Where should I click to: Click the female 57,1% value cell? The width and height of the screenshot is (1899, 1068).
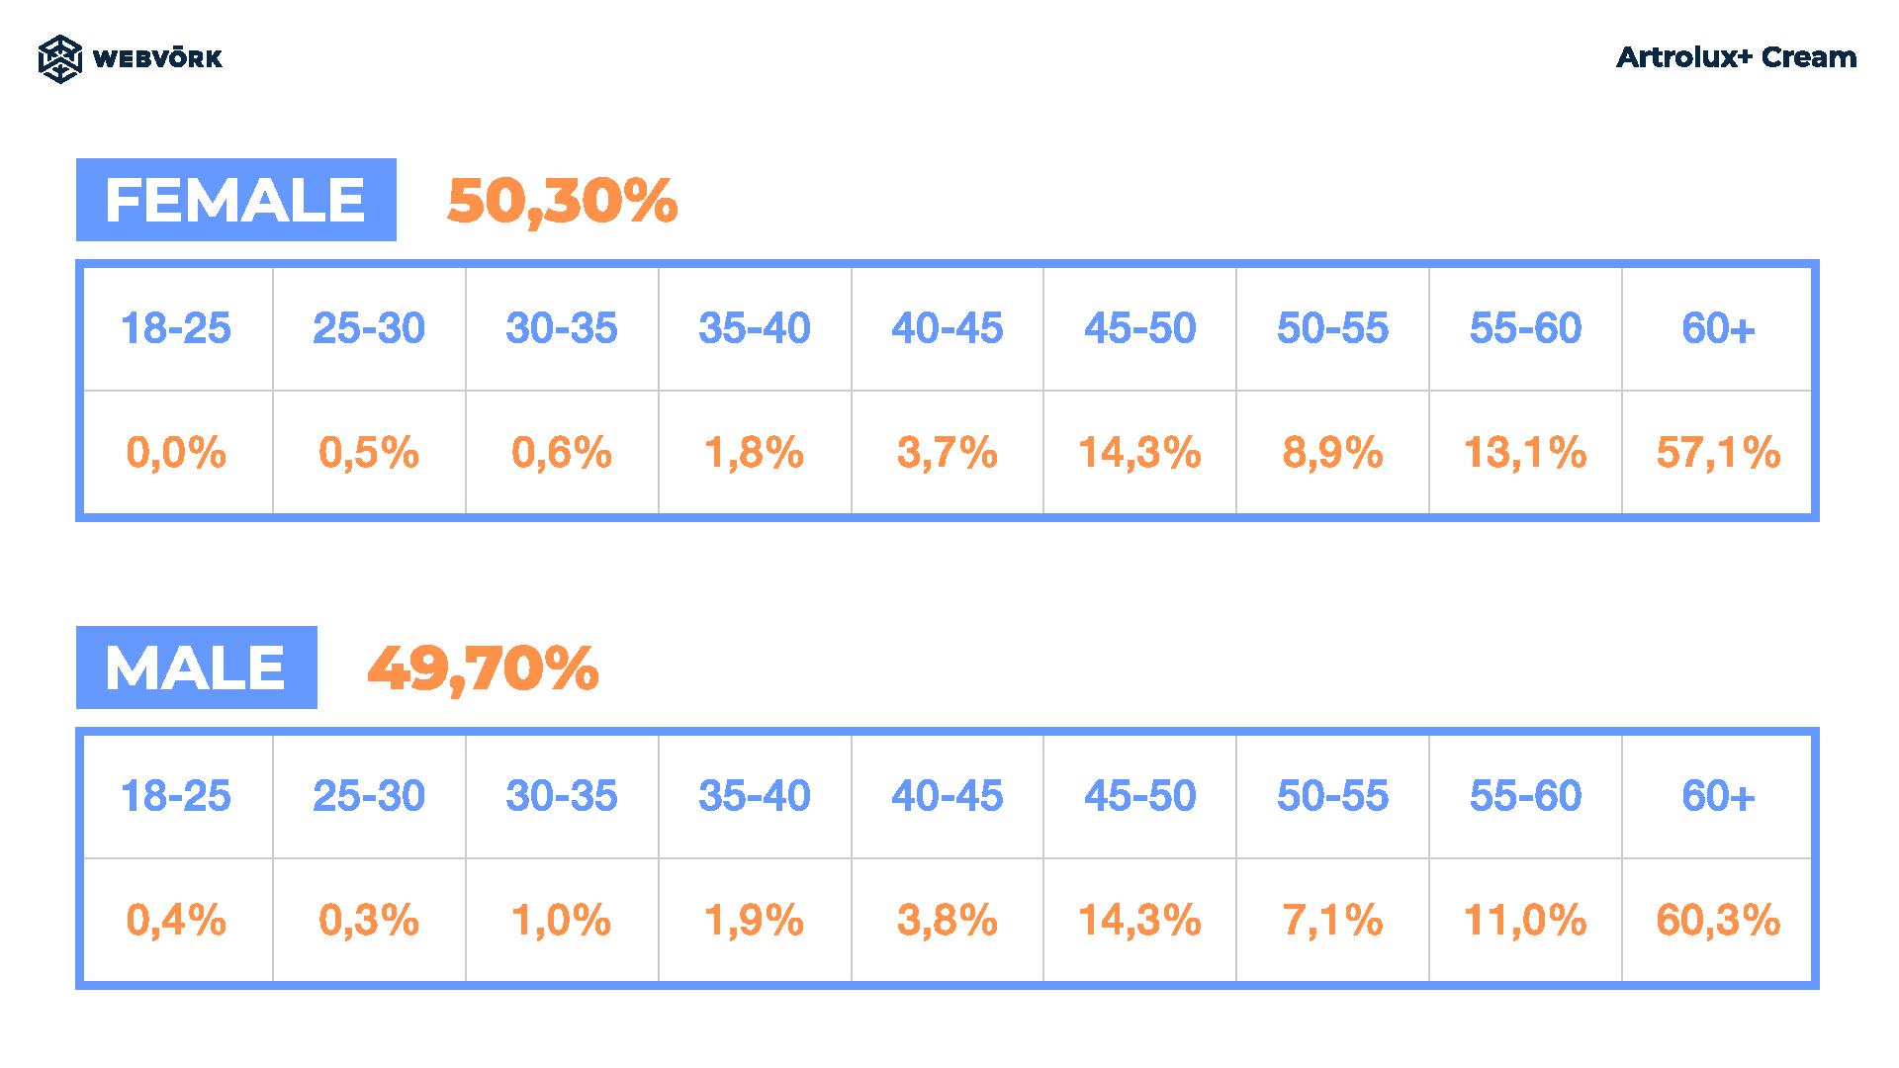(x=1717, y=453)
